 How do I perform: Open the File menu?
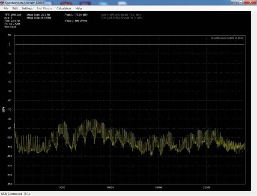click(x=6, y=9)
